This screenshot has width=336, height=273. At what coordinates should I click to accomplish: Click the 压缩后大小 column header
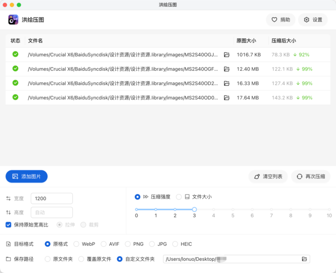pos(284,40)
